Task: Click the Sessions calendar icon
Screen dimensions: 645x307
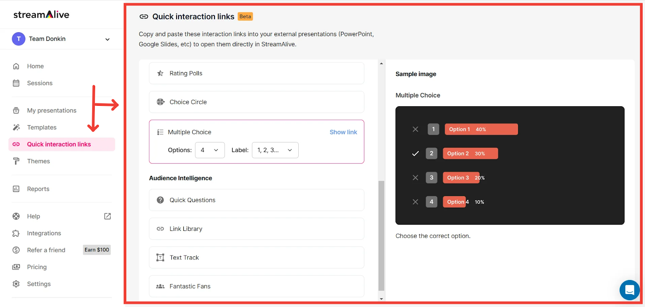Action: (16, 83)
